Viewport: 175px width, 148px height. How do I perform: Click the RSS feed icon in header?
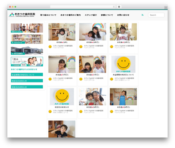point(142,15)
